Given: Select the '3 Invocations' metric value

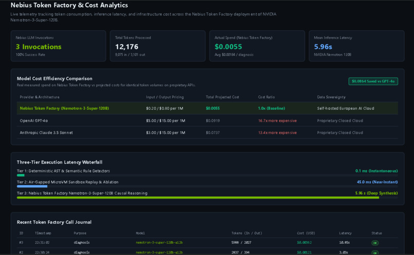Looking at the screenshot, I should click(x=39, y=47).
